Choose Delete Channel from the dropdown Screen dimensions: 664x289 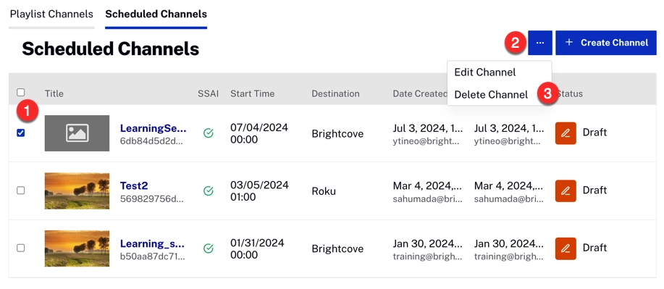point(491,94)
